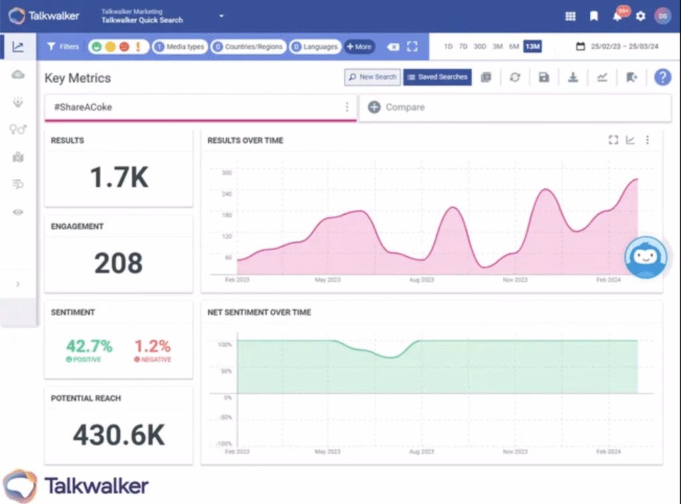The height and width of the screenshot is (504, 681).
Task: Switch the time range to 6M
Action: (x=515, y=47)
